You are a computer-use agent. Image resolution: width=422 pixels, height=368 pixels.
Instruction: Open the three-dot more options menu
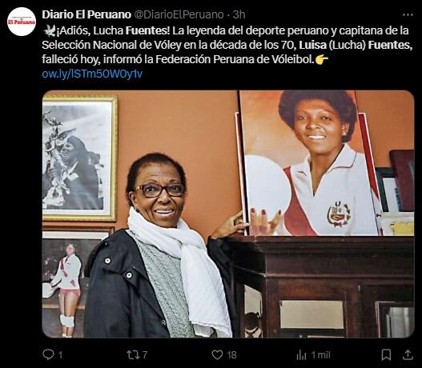(x=408, y=14)
